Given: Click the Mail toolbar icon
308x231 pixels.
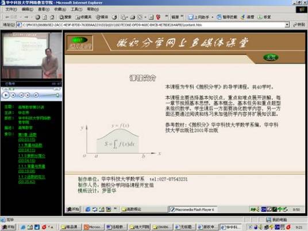Looking at the screenshot, I should [x=124, y=17].
